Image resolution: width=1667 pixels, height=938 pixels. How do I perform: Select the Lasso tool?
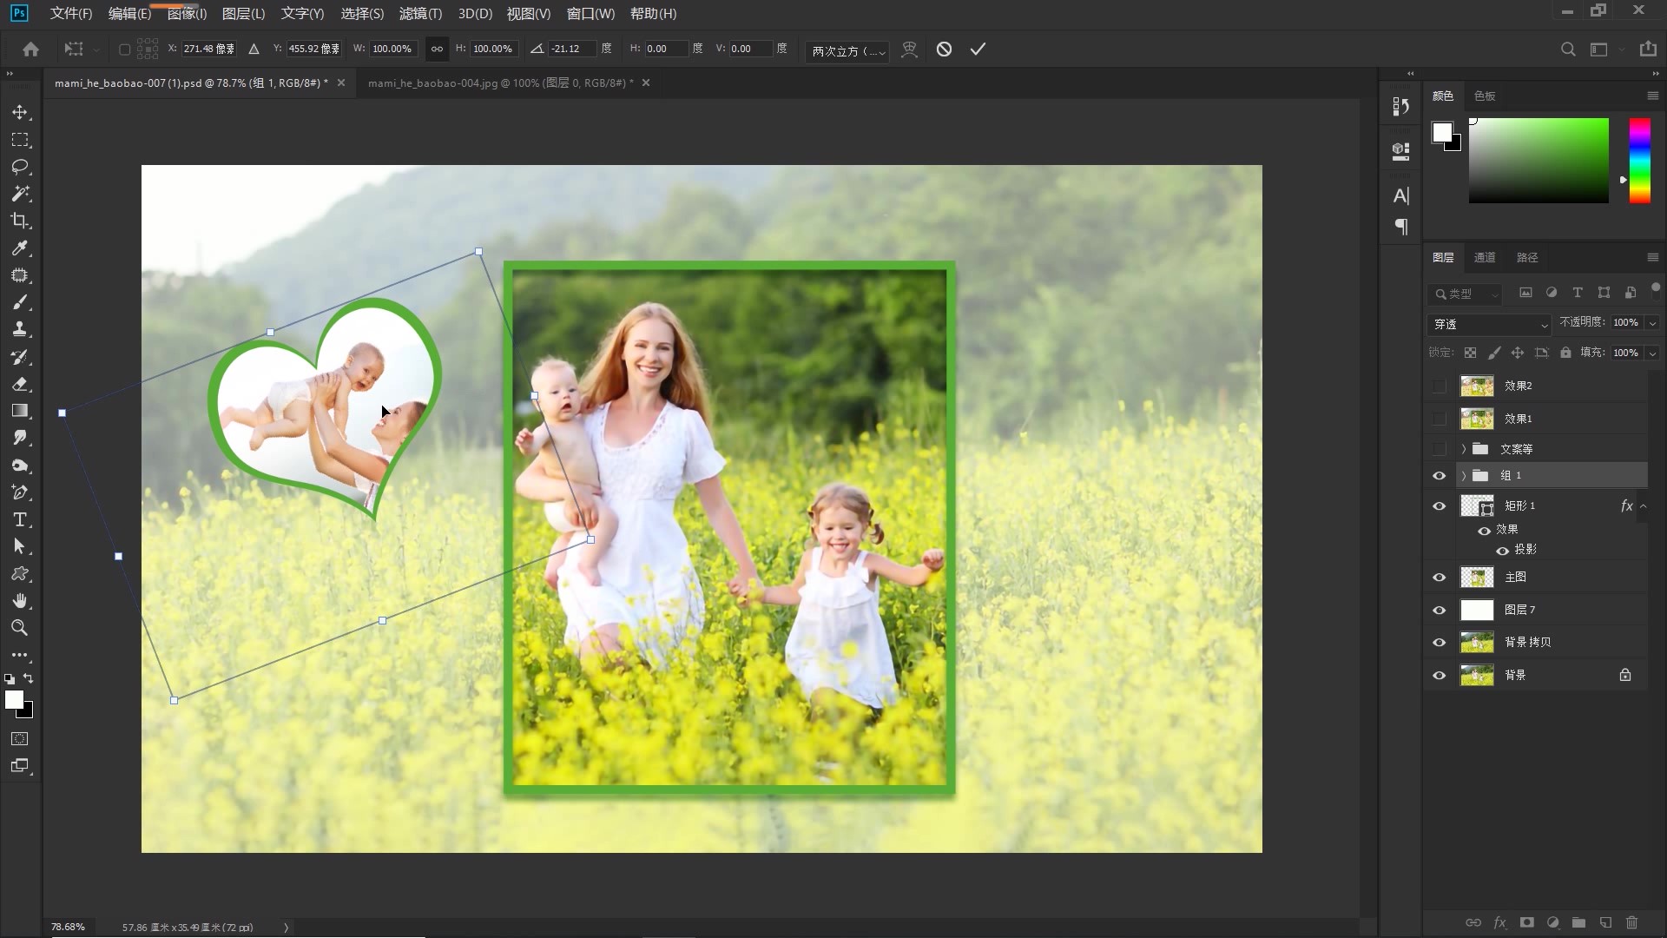[x=20, y=167]
